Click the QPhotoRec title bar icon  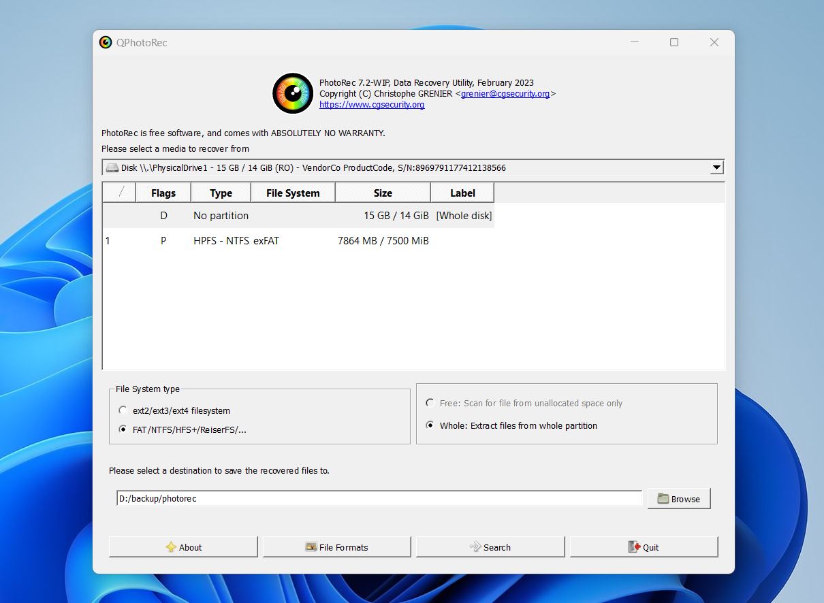pos(106,42)
